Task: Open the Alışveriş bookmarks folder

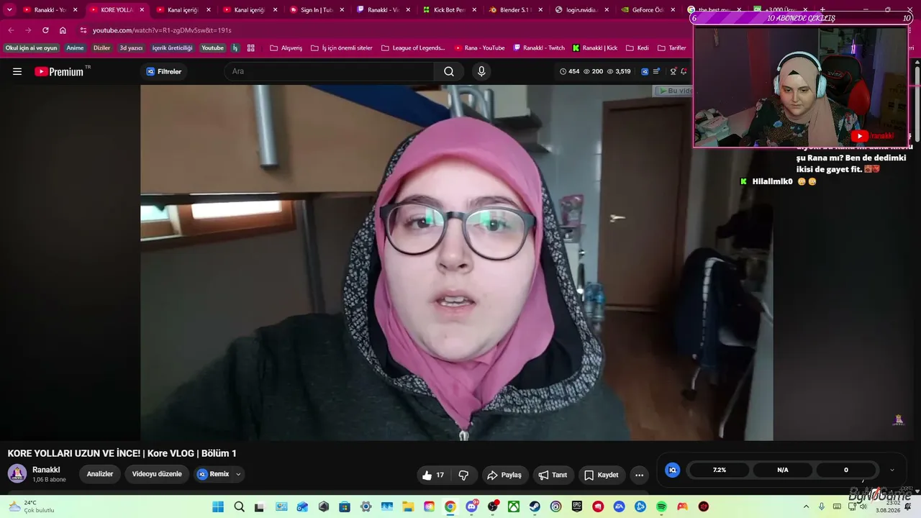Action: tap(286, 48)
